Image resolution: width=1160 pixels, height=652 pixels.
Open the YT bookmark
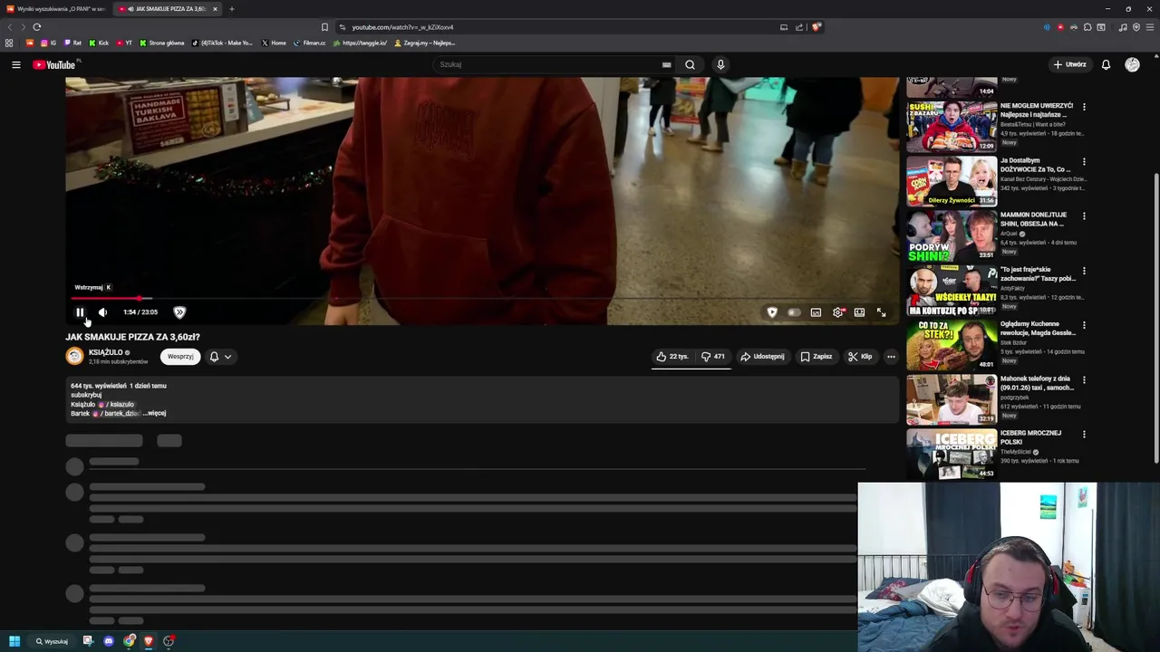(125, 43)
